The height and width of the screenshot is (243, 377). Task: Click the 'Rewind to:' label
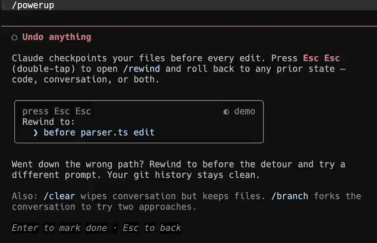pos(49,122)
